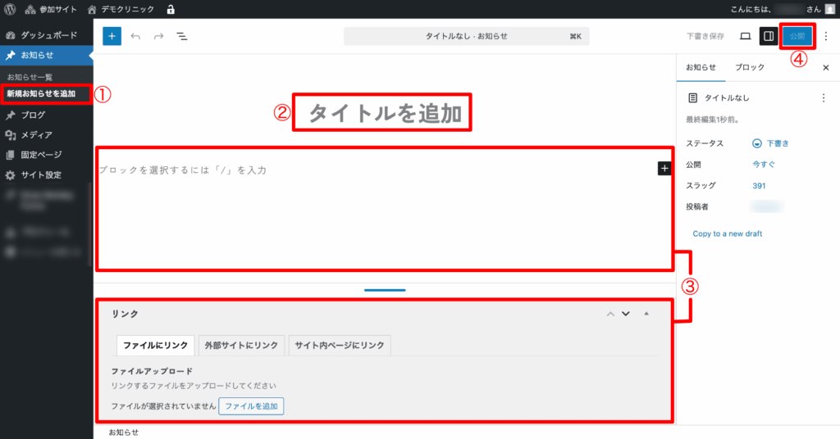Collapse the リンク meta box with triangle toggle
This screenshot has width=840, height=439.
646,314
